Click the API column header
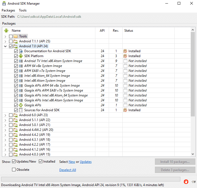197x188 pixels. pyautogui.click(x=102, y=31)
